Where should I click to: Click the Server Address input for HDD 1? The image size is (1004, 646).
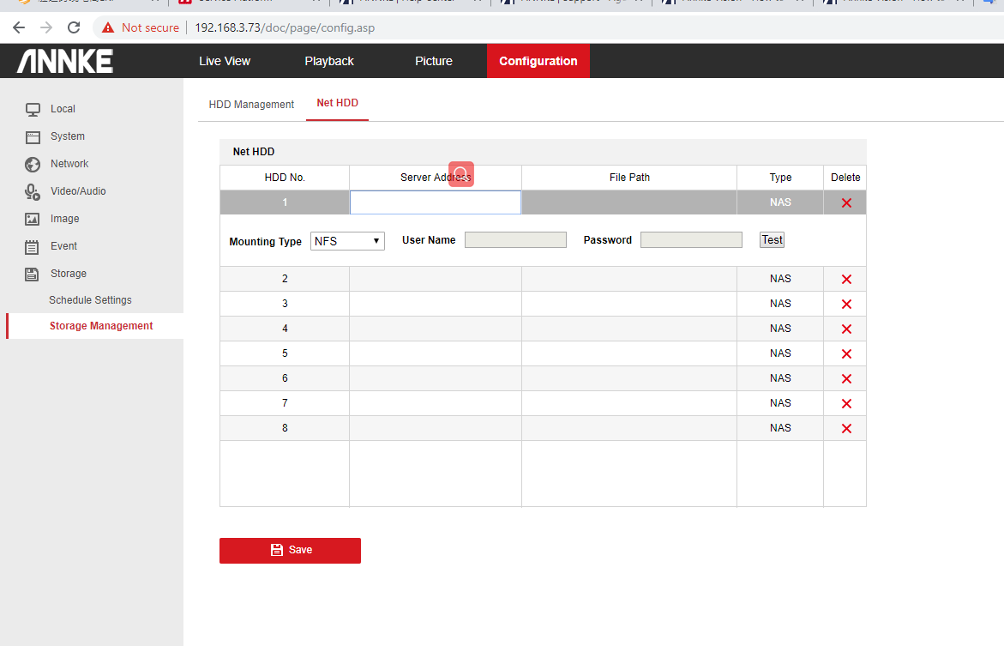point(435,202)
